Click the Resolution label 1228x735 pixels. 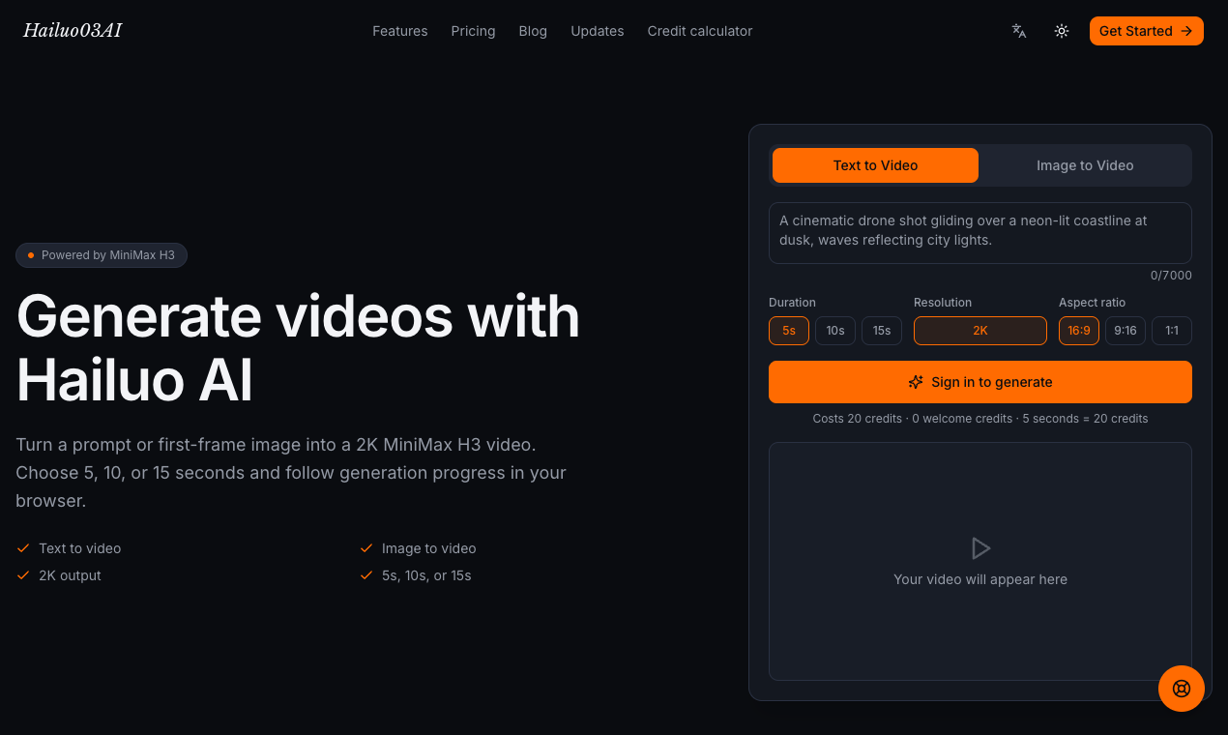pos(943,303)
